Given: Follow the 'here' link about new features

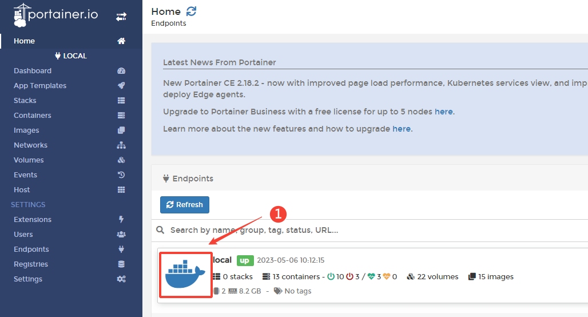Looking at the screenshot, I should (402, 129).
